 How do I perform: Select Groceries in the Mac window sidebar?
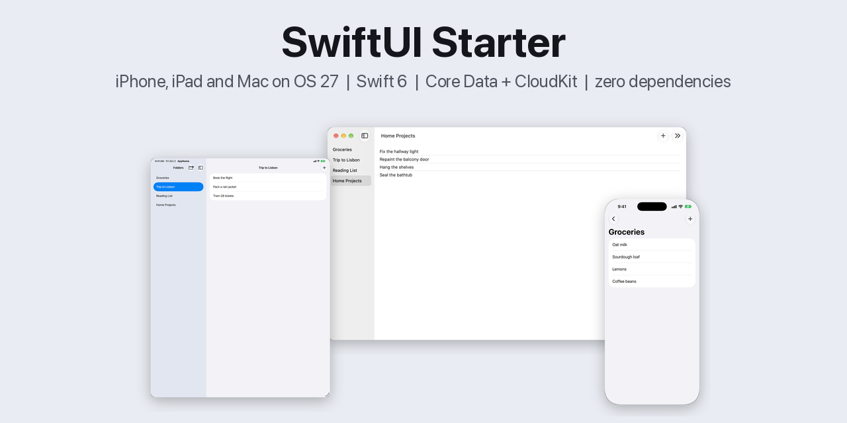pos(351,149)
